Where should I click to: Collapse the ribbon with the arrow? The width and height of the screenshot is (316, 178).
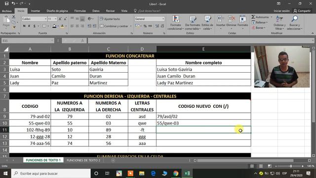tap(313, 33)
